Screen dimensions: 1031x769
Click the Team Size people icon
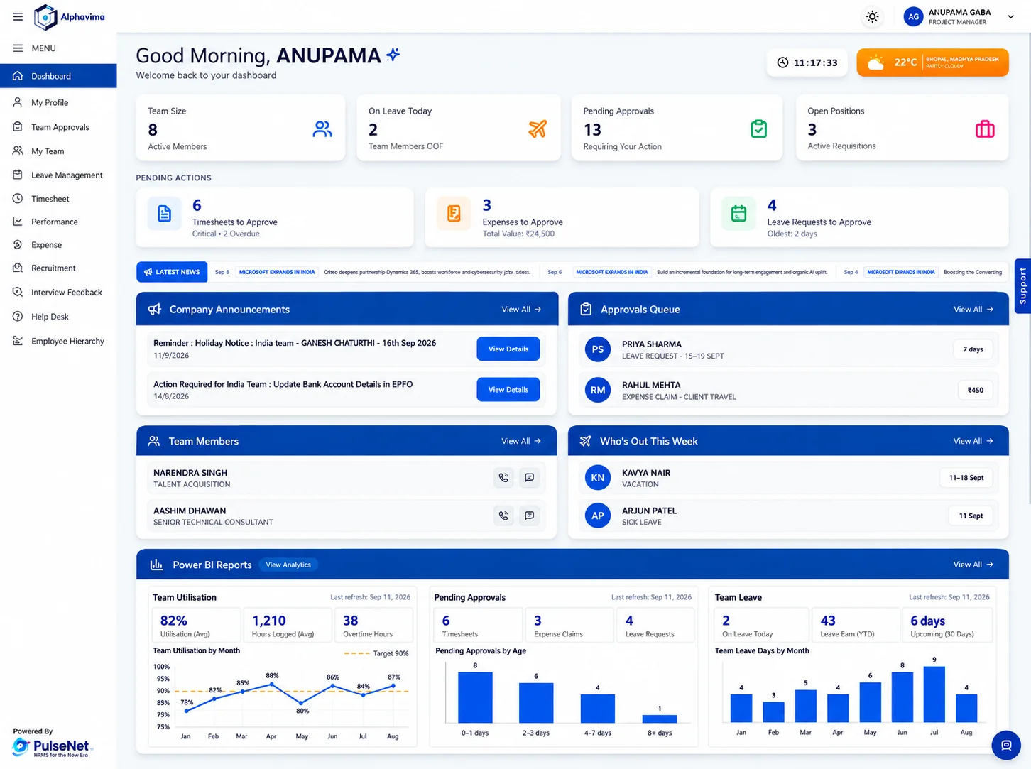click(322, 129)
